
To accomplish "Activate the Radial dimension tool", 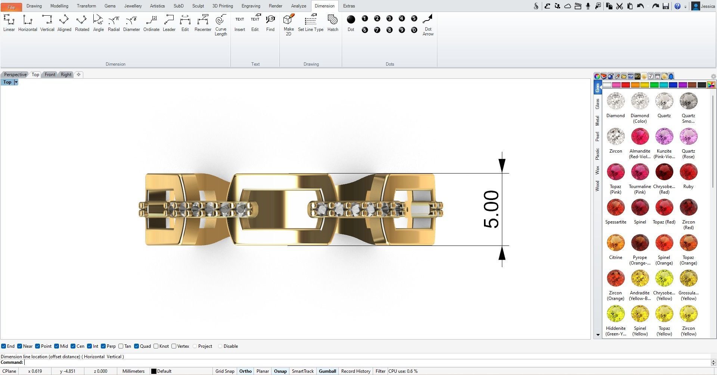I will point(114,23).
